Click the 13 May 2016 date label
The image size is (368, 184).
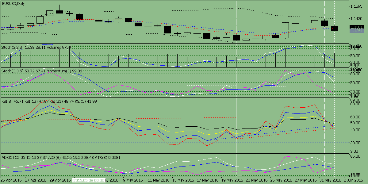183,181
